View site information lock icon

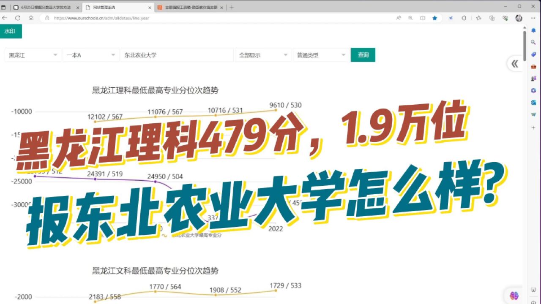(x=47, y=18)
